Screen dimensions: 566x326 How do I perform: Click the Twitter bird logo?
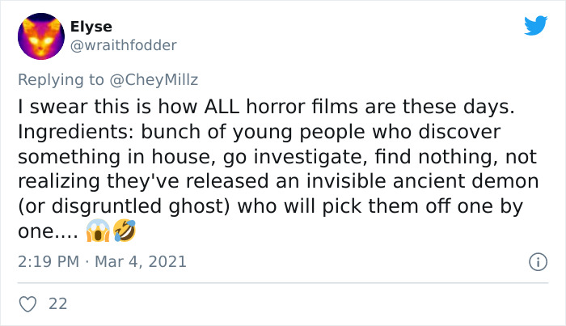click(535, 26)
